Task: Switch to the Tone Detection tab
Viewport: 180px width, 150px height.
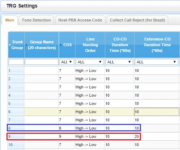Action: 36,20
